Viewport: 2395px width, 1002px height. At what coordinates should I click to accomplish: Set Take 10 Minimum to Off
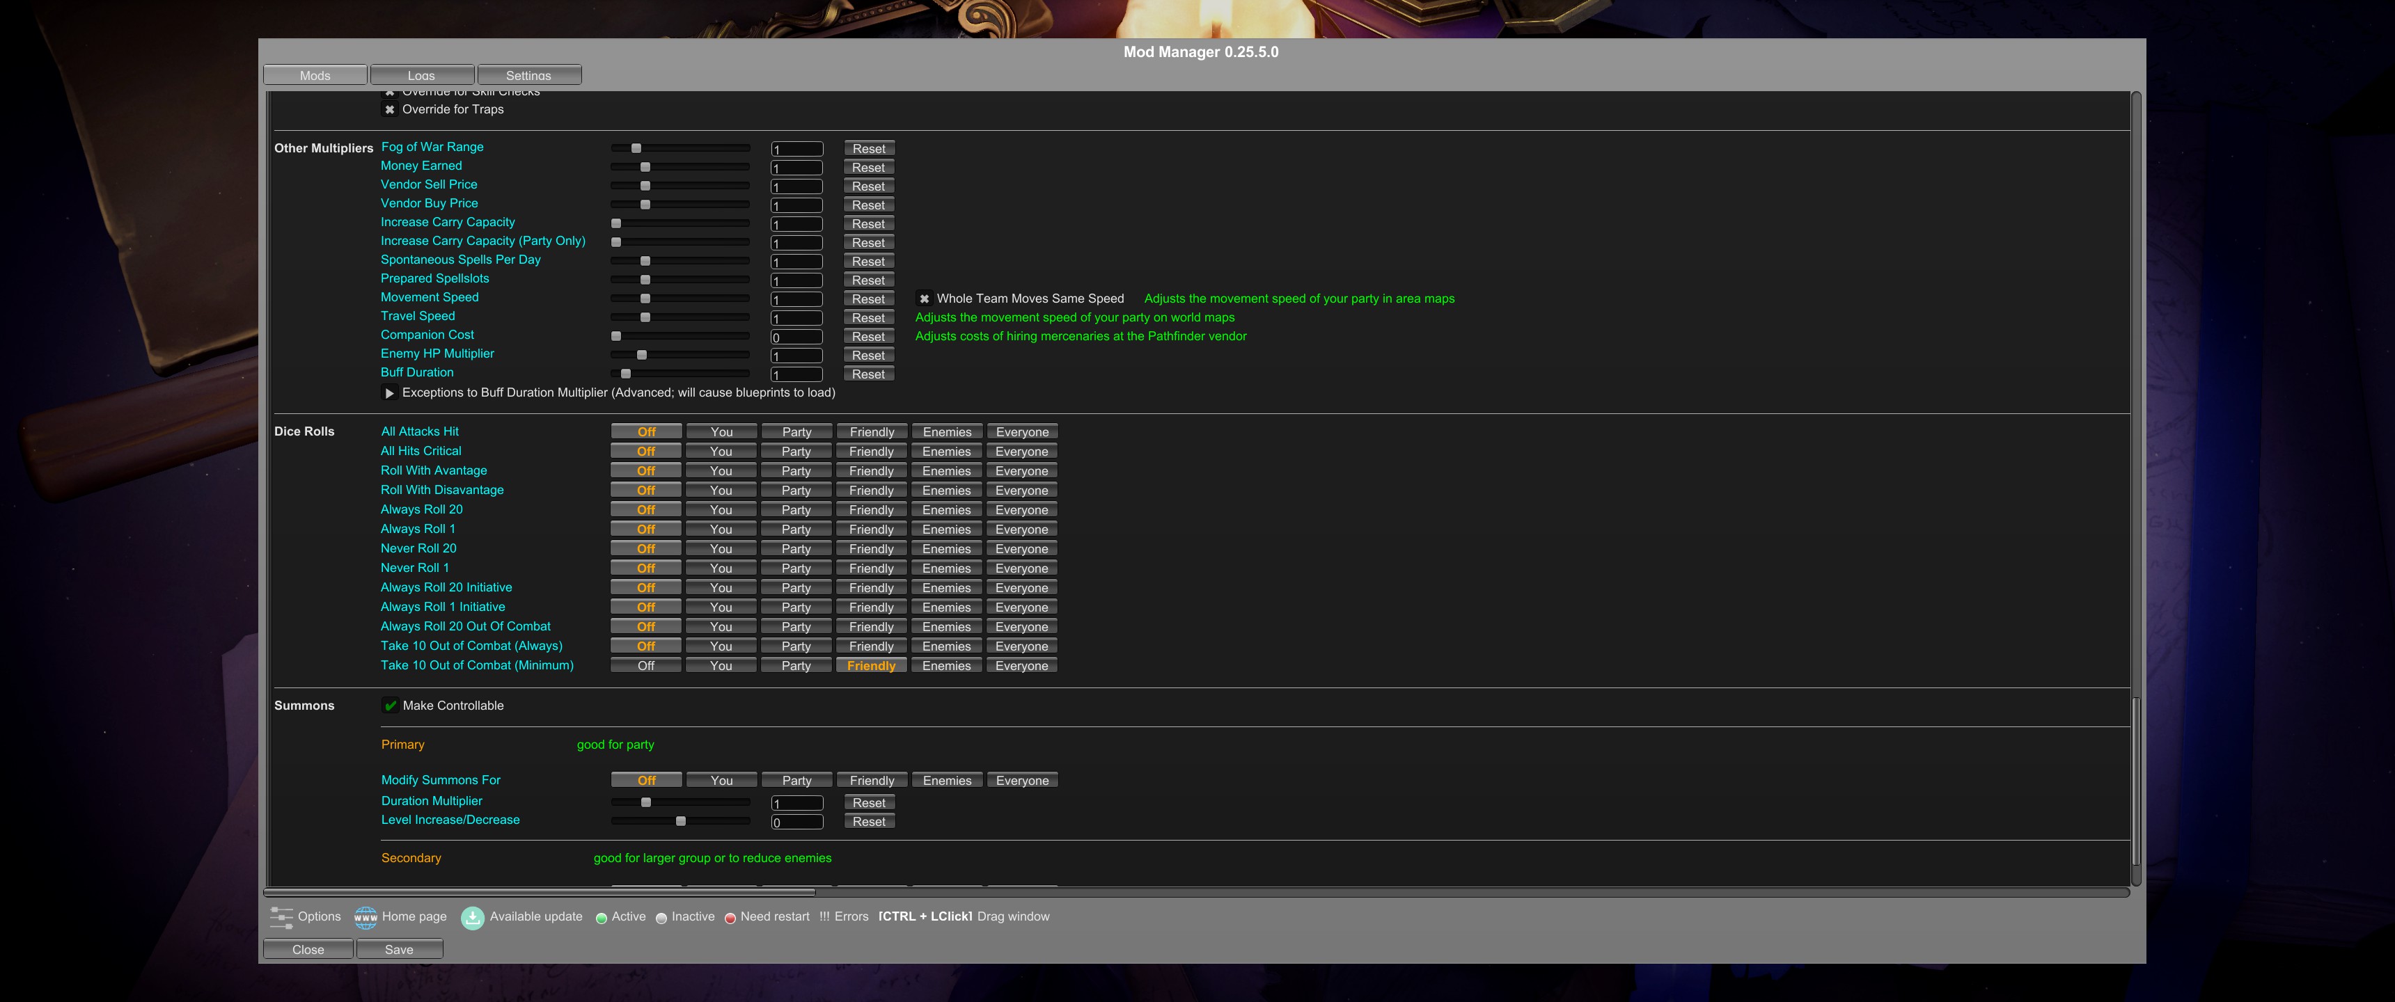click(645, 665)
